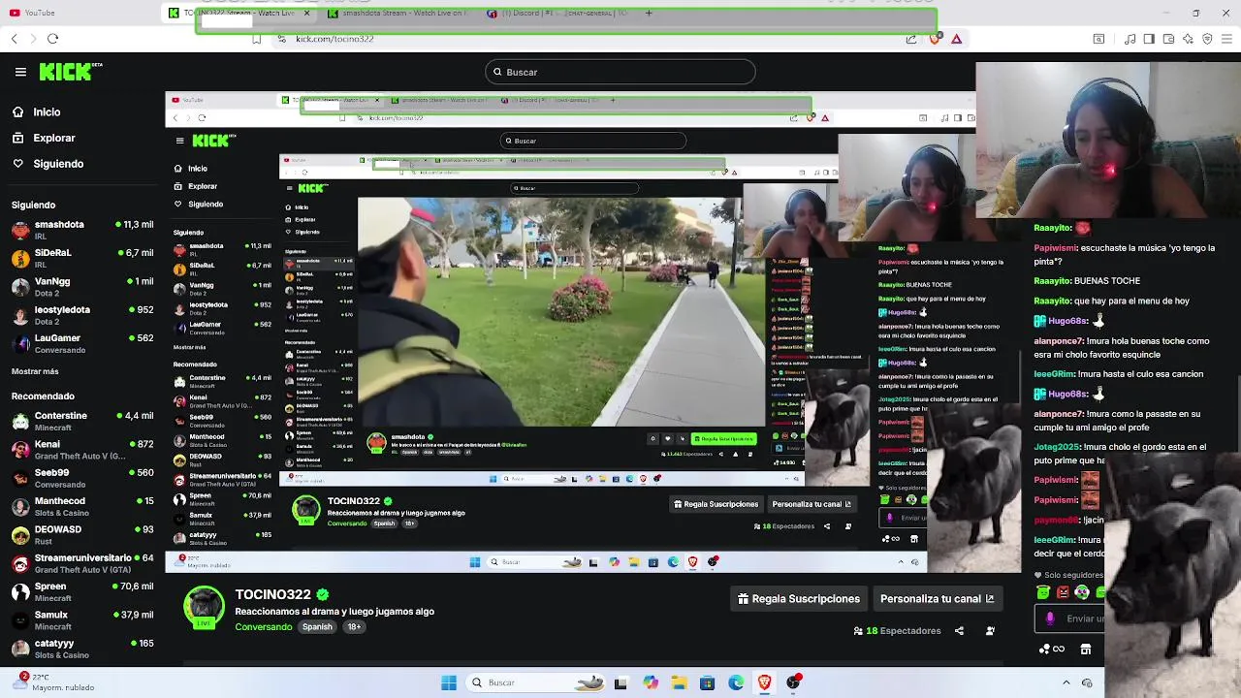Open Microsoft Edge from taskbar
1241x698 pixels.
736,682
